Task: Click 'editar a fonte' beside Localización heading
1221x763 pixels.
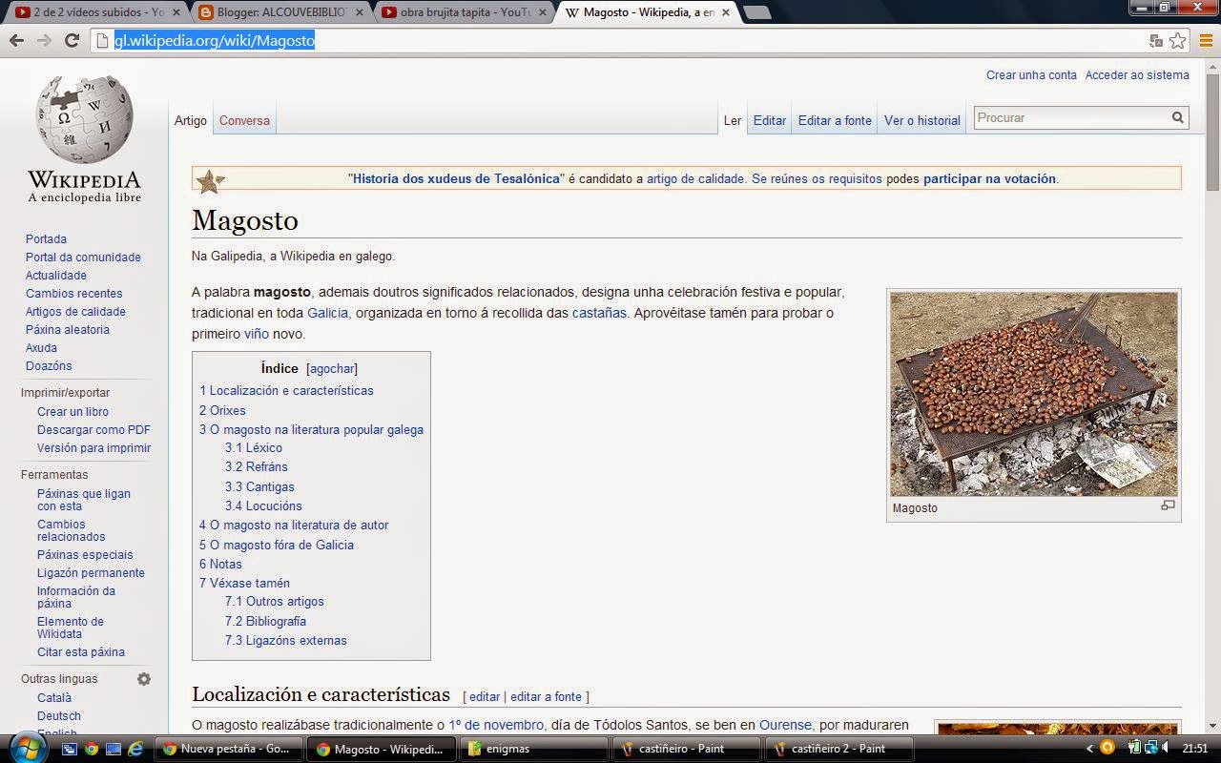Action: coord(546,697)
